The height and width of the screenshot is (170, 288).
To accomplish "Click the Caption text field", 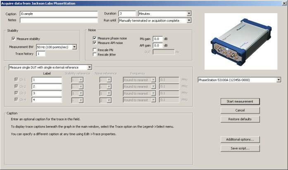I will (58, 14).
